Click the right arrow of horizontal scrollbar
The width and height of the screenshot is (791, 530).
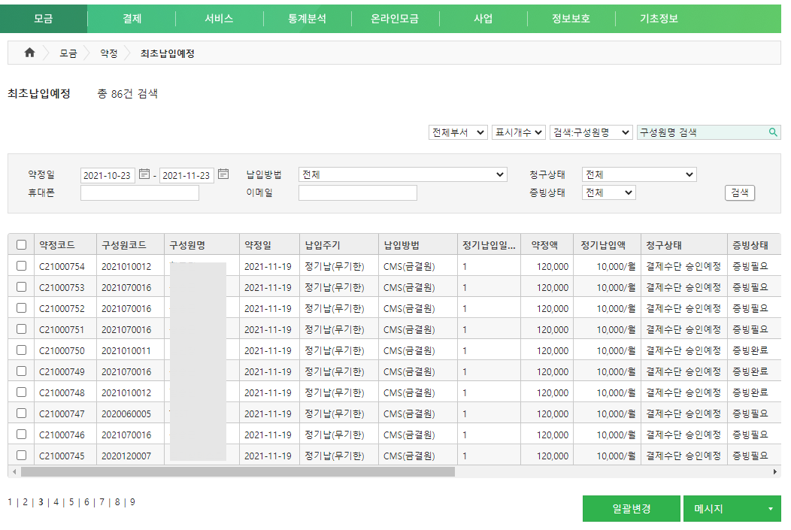tap(775, 471)
